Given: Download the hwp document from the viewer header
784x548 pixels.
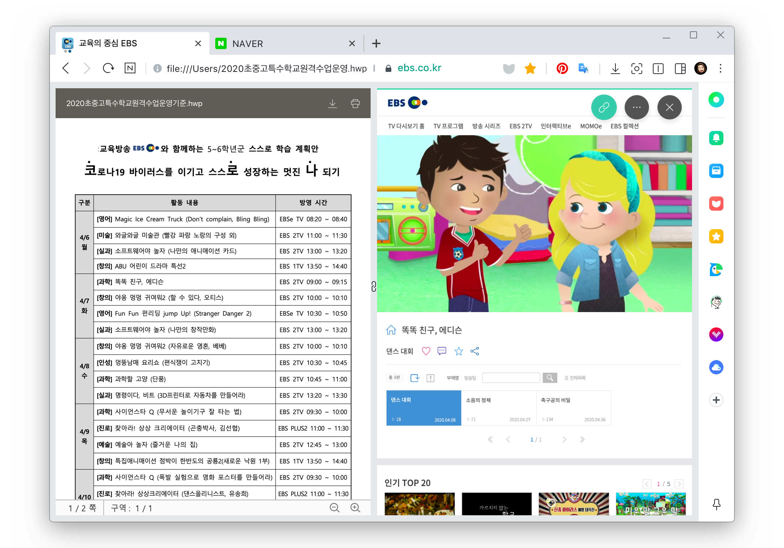Looking at the screenshot, I should click(x=332, y=104).
